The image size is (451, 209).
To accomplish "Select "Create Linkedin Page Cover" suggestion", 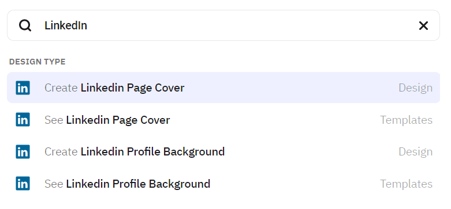I will coord(223,88).
